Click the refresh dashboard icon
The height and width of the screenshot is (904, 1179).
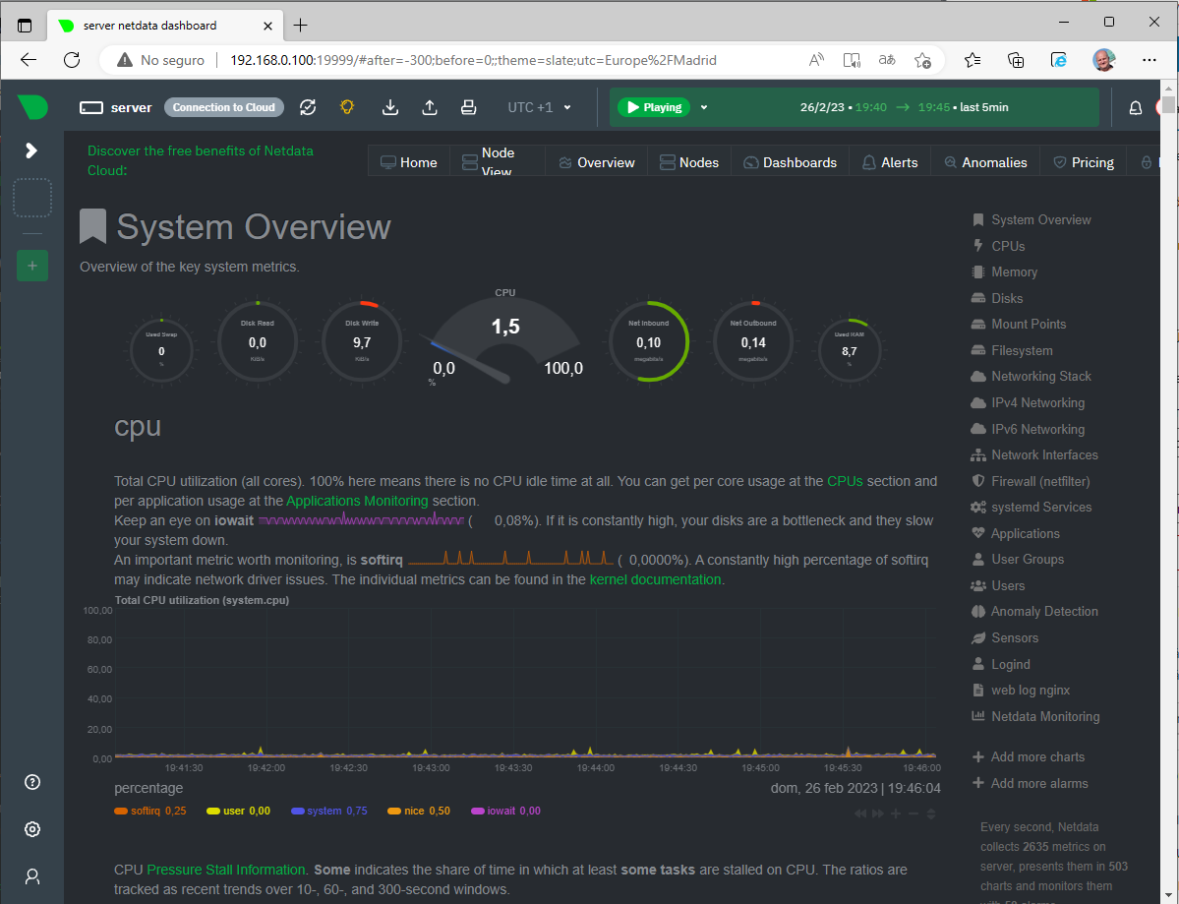[x=308, y=107]
